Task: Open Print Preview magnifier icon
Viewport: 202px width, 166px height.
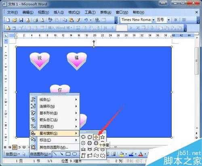Action: coord(42,20)
